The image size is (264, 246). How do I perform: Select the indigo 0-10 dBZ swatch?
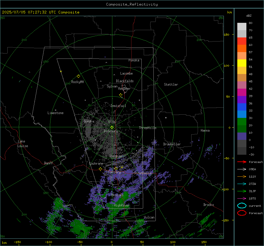(x=242, y=136)
